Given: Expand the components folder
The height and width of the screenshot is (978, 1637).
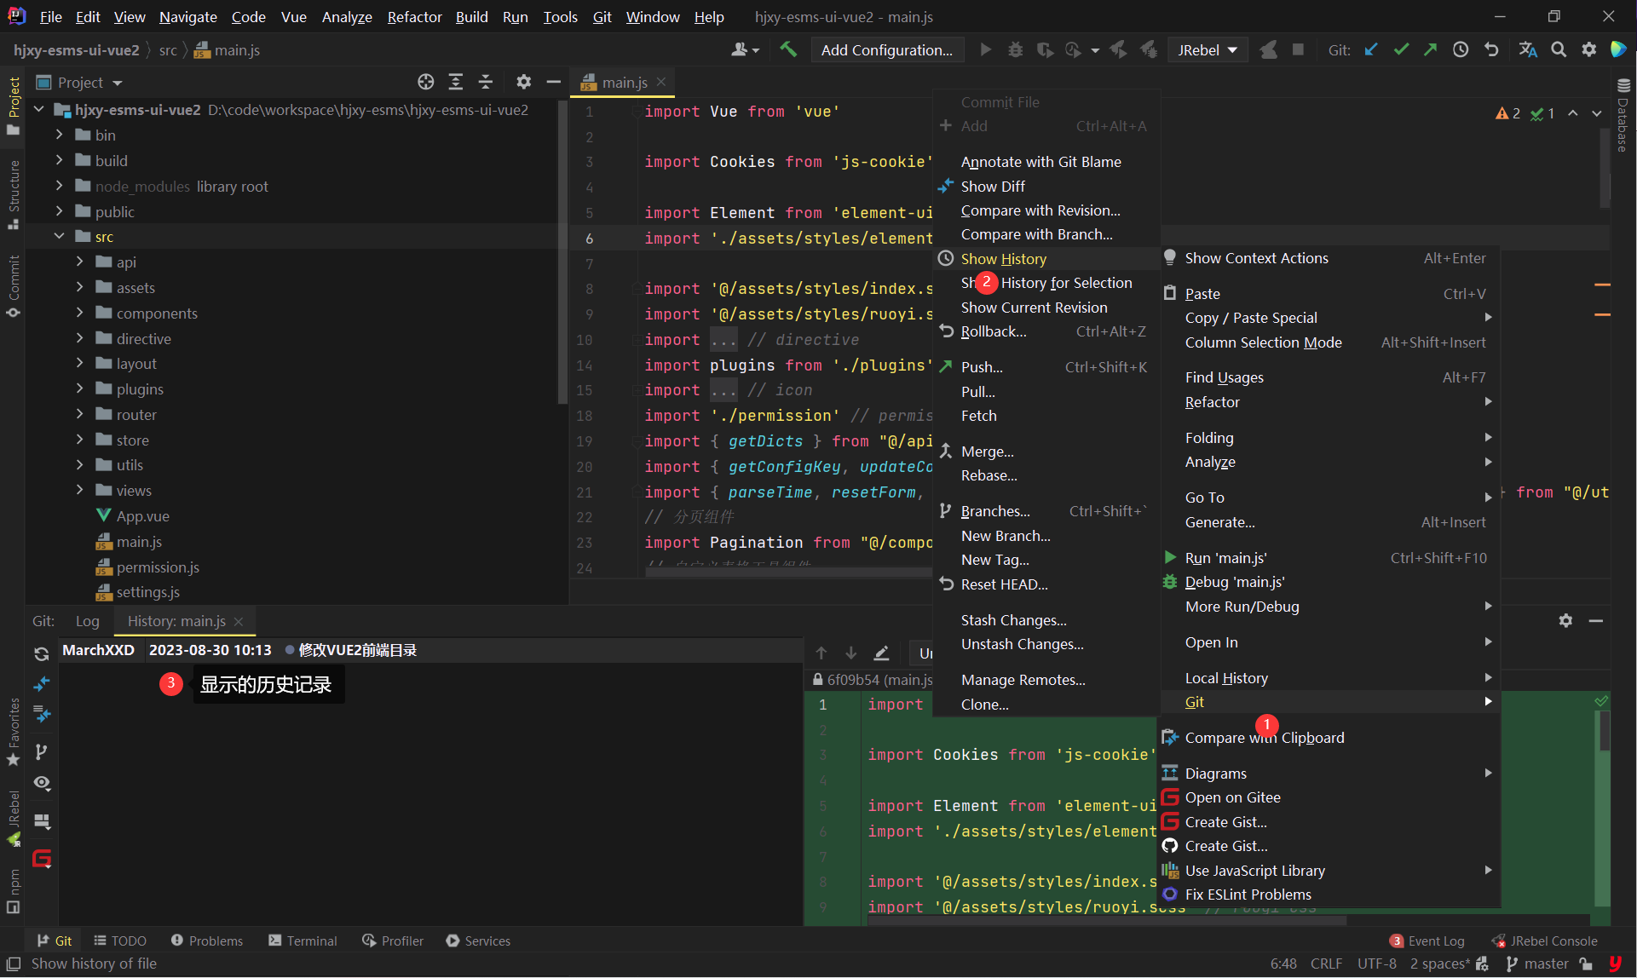Looking at the screenshot, I should (x=80, y=313).
